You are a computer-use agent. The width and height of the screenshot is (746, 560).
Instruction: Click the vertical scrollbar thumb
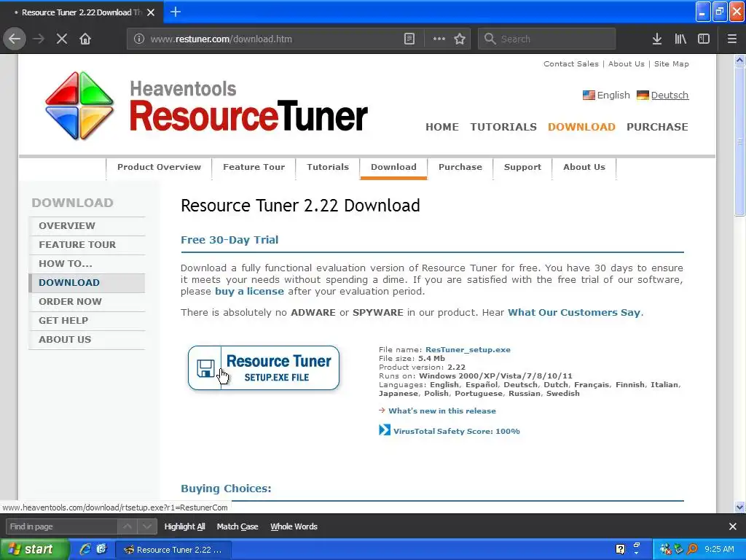pyautogui.click(x=739, y=141)
